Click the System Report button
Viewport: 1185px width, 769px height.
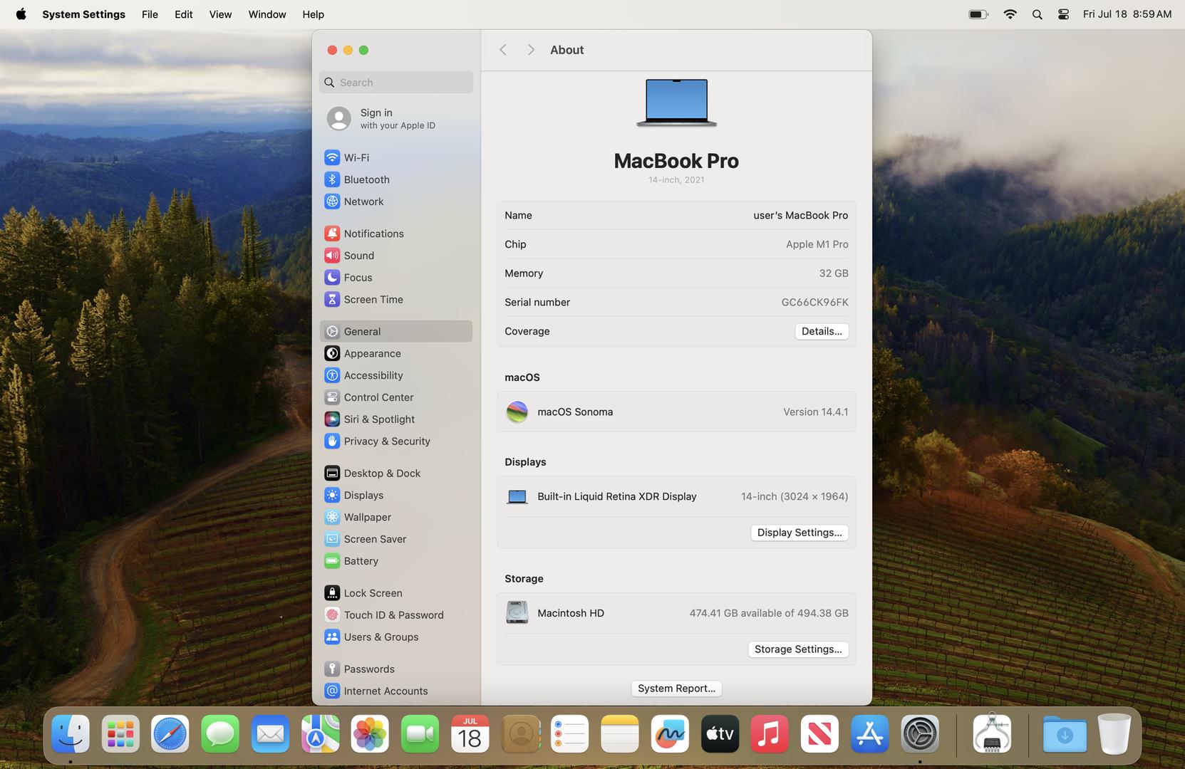tap(676, 689)
